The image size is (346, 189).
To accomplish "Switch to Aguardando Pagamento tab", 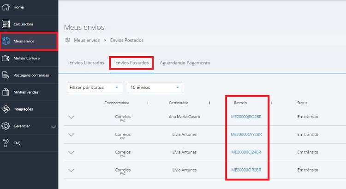I will click(185, 63).
